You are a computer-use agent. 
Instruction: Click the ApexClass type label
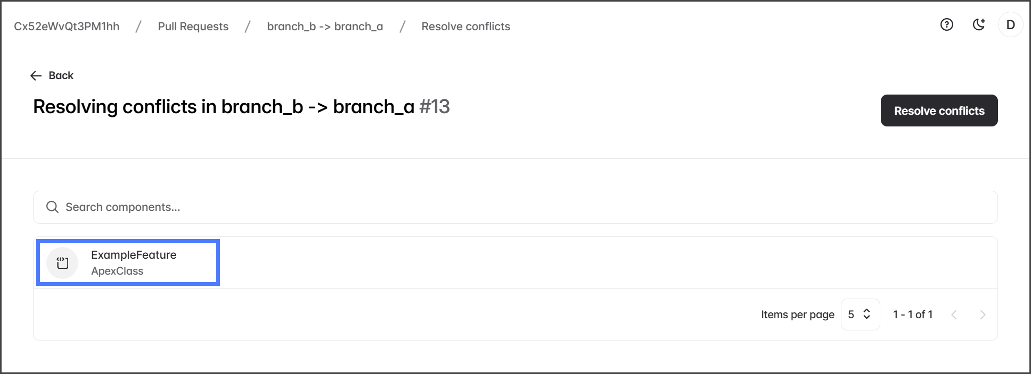pos(117,271)
